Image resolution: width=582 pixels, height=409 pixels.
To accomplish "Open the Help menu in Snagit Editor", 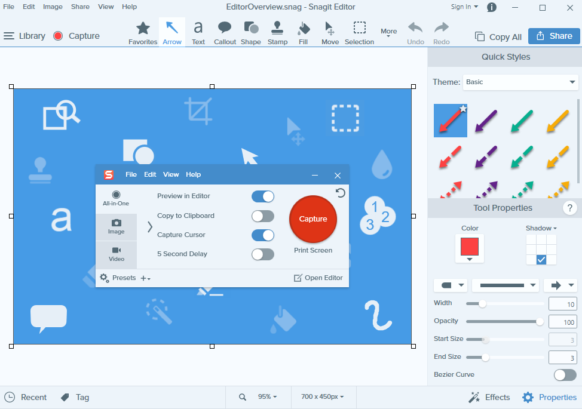I will 129,7.
